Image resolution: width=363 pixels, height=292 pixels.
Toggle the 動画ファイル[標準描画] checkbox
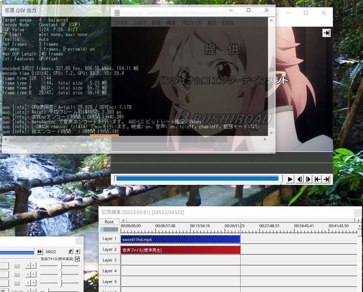tap(78, 259)
